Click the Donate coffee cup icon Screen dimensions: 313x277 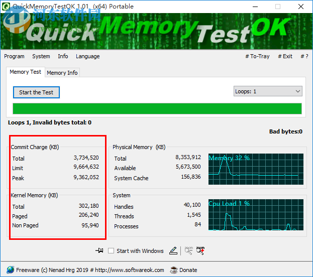tap(174, 270)
